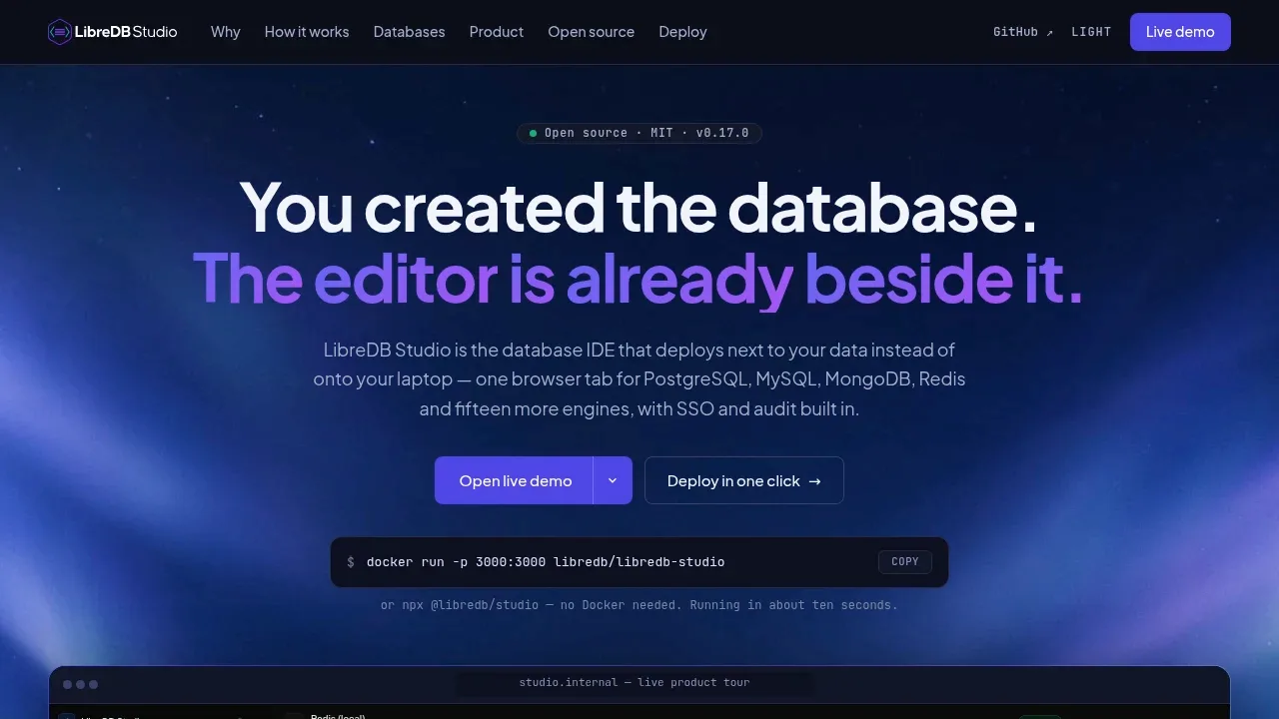The width and height of the screenshot is (1279, 719).
Task: Open the Deploy nav item
Action: (683, 32)
